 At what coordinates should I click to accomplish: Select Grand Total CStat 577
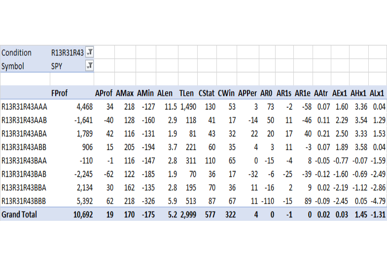pos(211,214)
